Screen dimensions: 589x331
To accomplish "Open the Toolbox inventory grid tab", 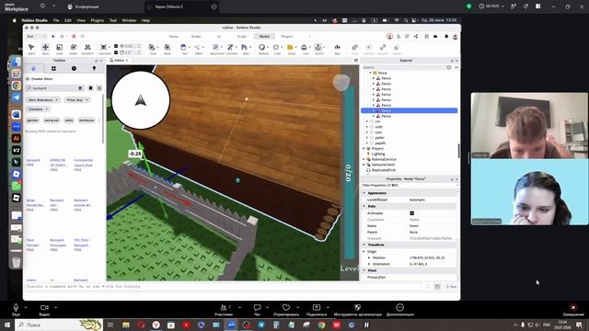I will click(x=53, y=68).
